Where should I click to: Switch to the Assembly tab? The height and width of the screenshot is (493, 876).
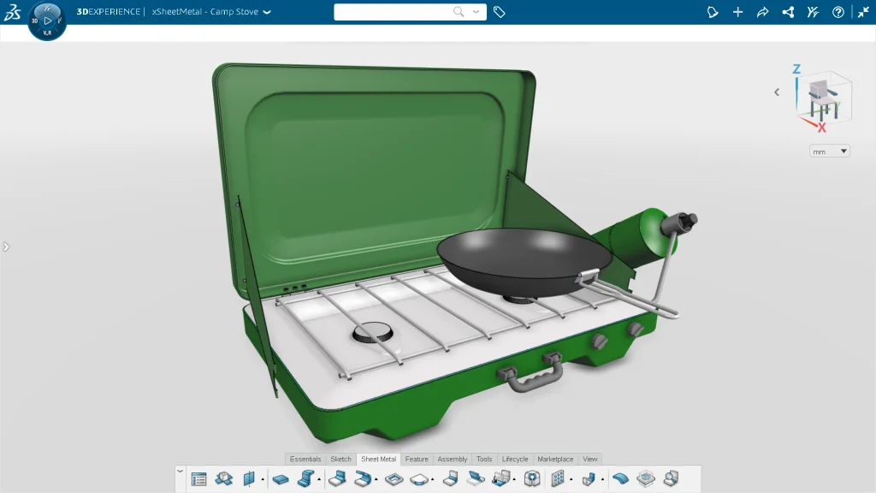pos(452,459)
